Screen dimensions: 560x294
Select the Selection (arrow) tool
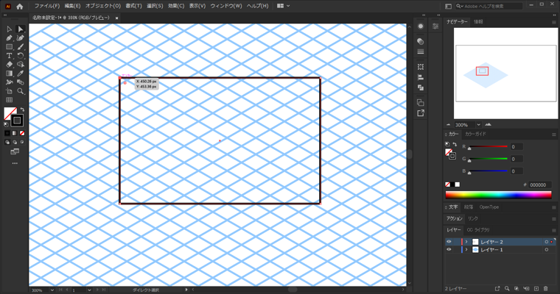[10, 29]
